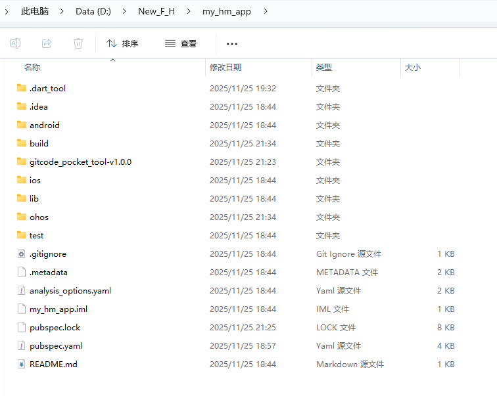Select the ios folder icon
Viewport: 497px width, 396px height.
(x=22, y=180)
